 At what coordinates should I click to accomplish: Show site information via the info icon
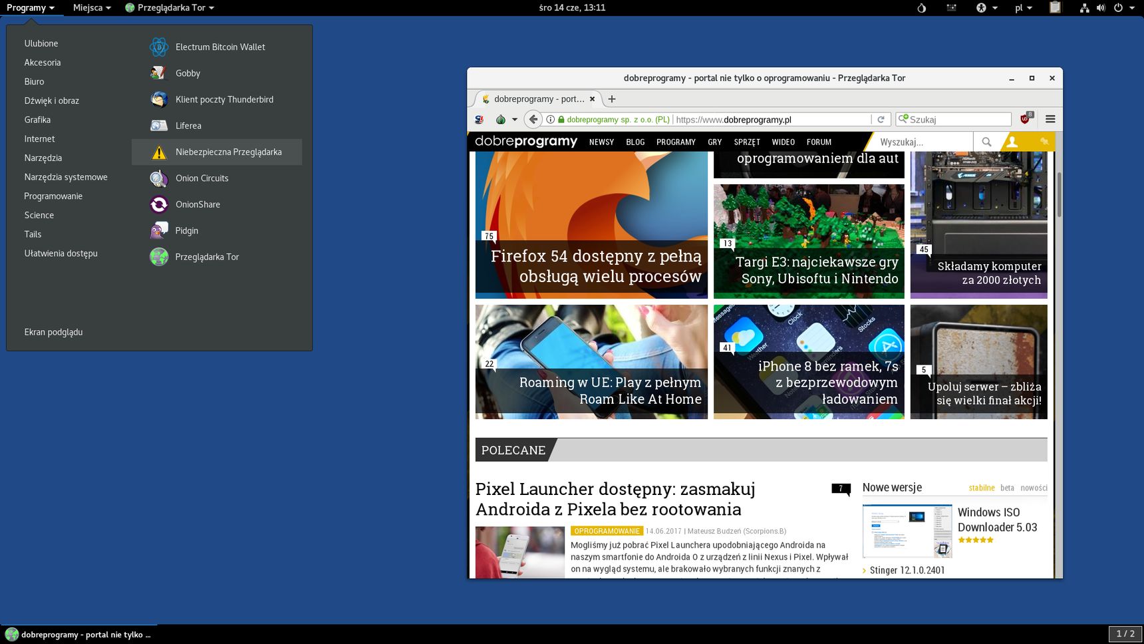pos(551,120)
